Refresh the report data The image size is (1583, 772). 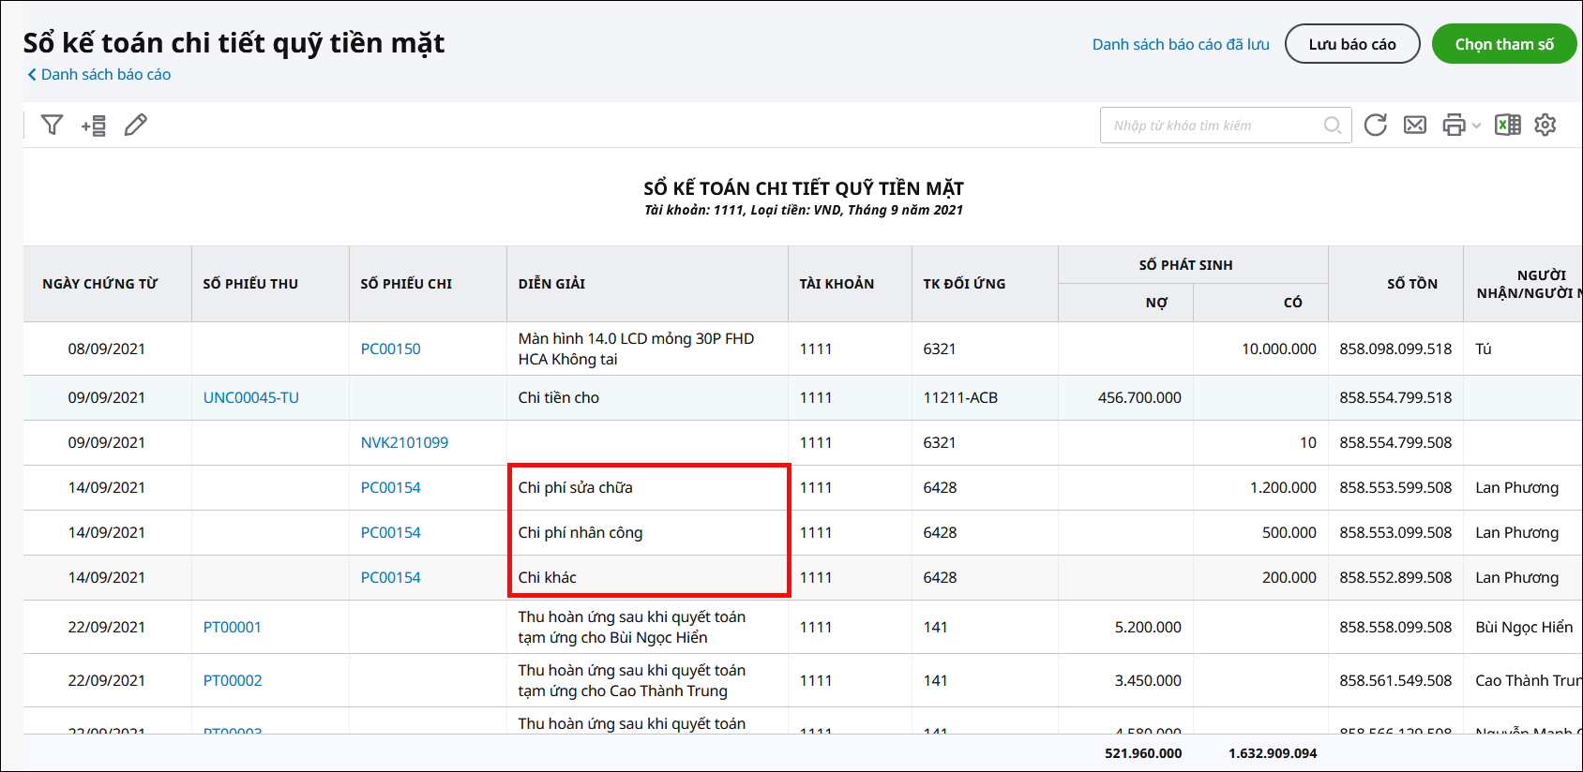click(1375, 126)
